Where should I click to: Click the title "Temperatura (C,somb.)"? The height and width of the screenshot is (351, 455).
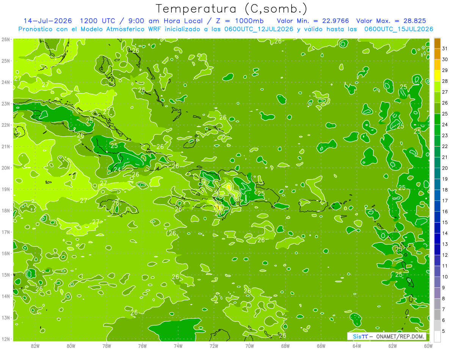[231, 9]
